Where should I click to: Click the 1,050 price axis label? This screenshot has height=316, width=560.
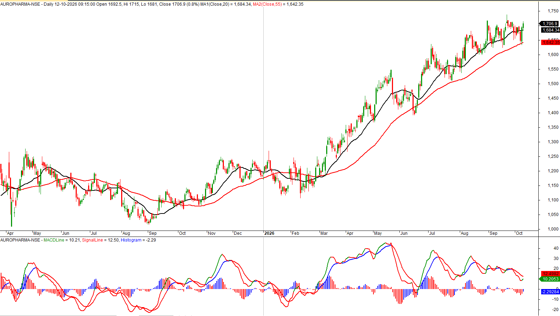click(x=553, y=215)
